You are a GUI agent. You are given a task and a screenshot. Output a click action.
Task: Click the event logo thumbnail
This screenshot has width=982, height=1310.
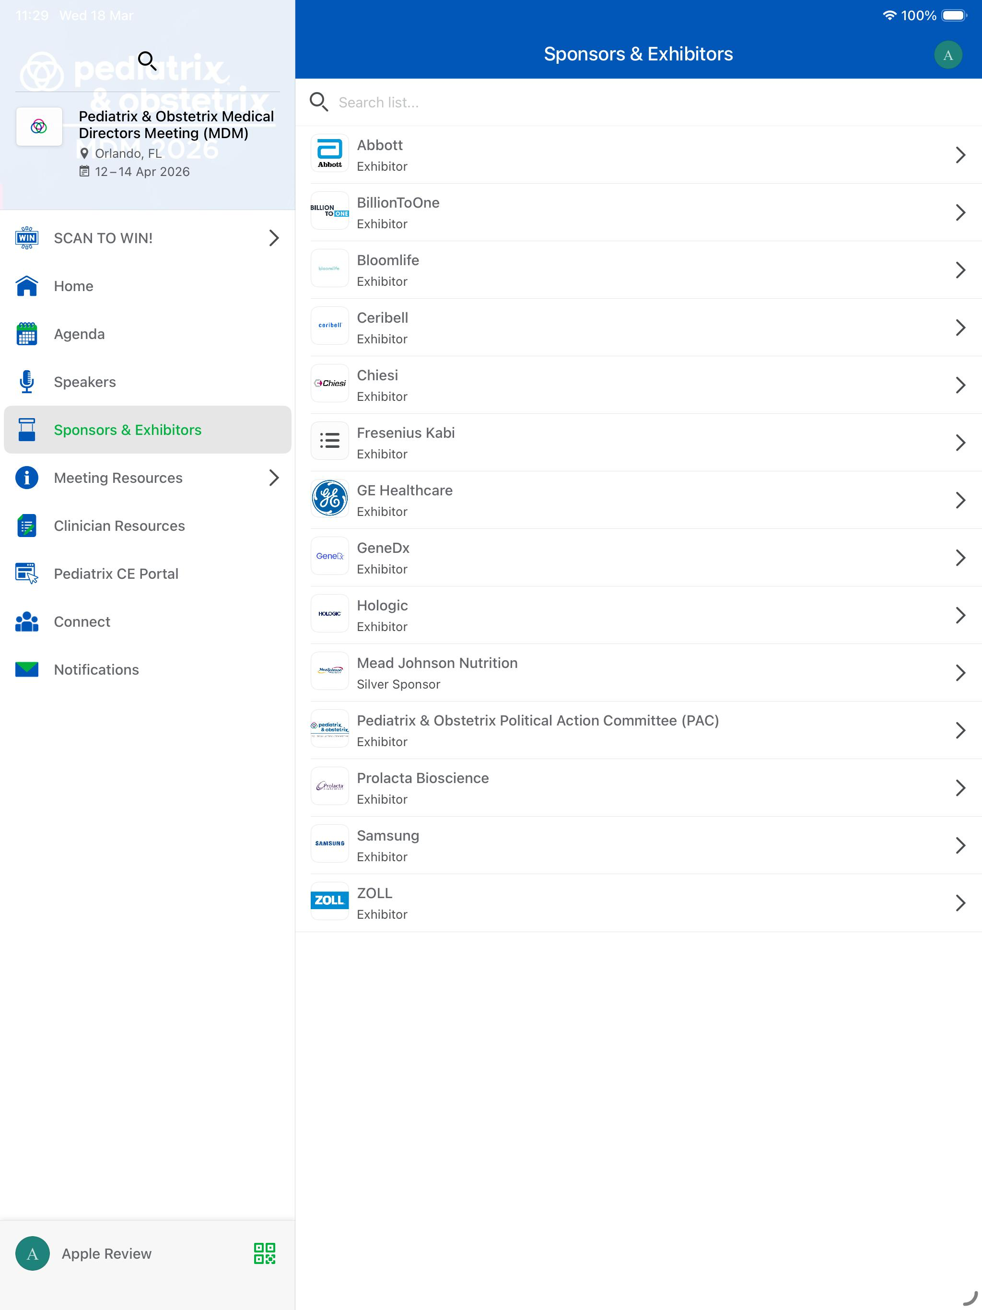pos(39,126)
